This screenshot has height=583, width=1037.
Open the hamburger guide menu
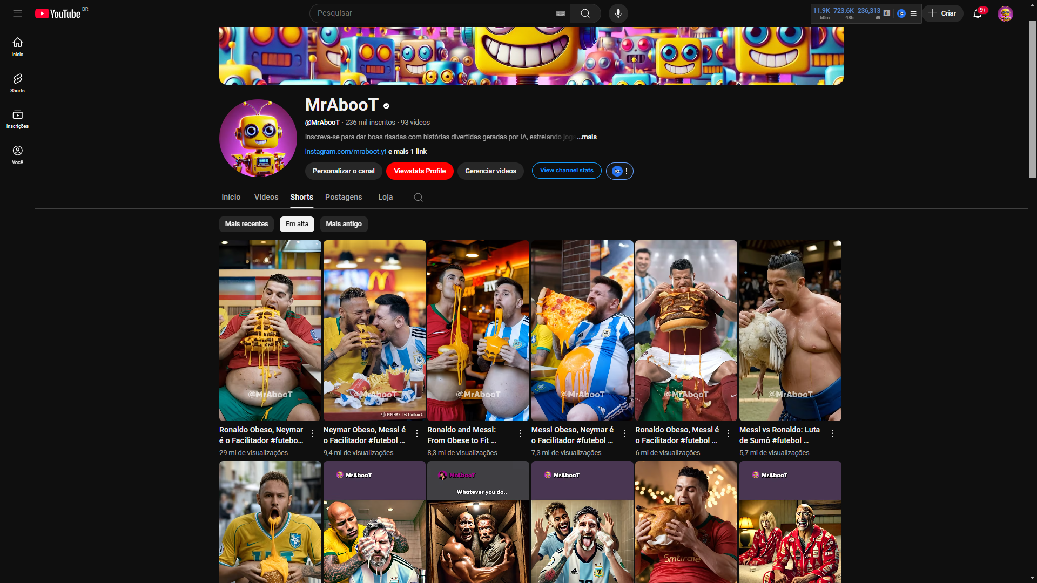(x=18, y=13)
